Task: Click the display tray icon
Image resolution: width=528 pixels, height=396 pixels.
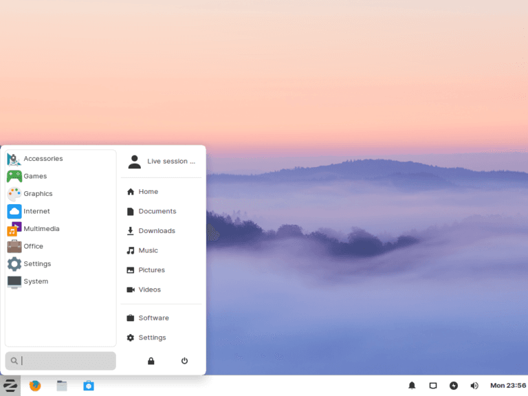Action: click(x=433, y=386)
